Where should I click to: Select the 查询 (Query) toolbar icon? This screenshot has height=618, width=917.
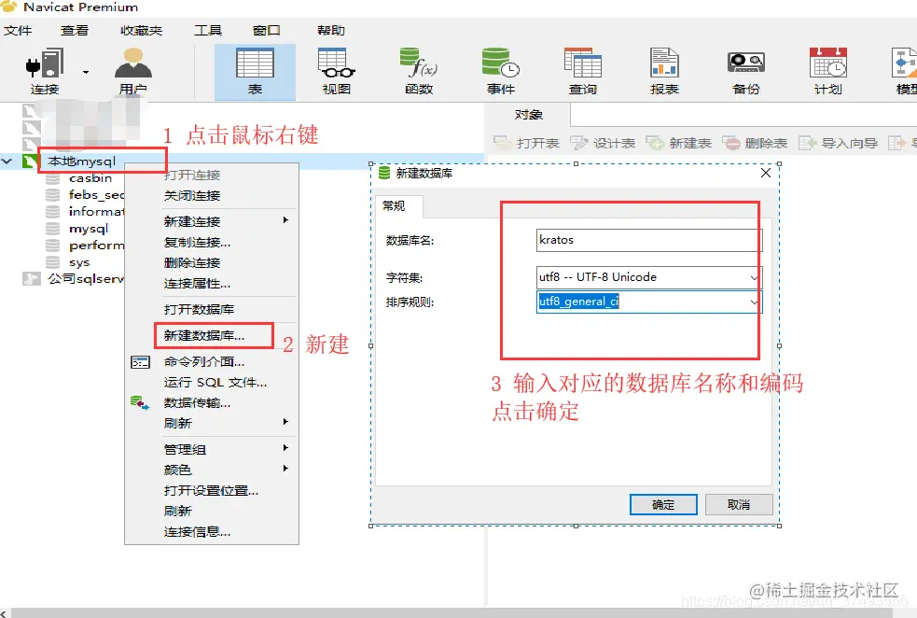point(584,69)
